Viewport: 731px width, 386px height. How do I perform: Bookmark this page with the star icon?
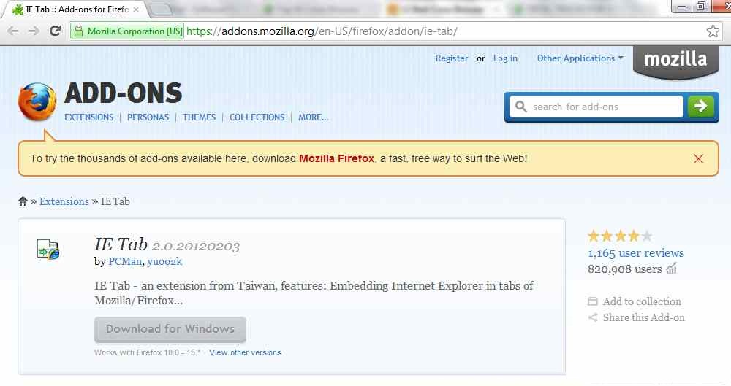click(712, 31)
